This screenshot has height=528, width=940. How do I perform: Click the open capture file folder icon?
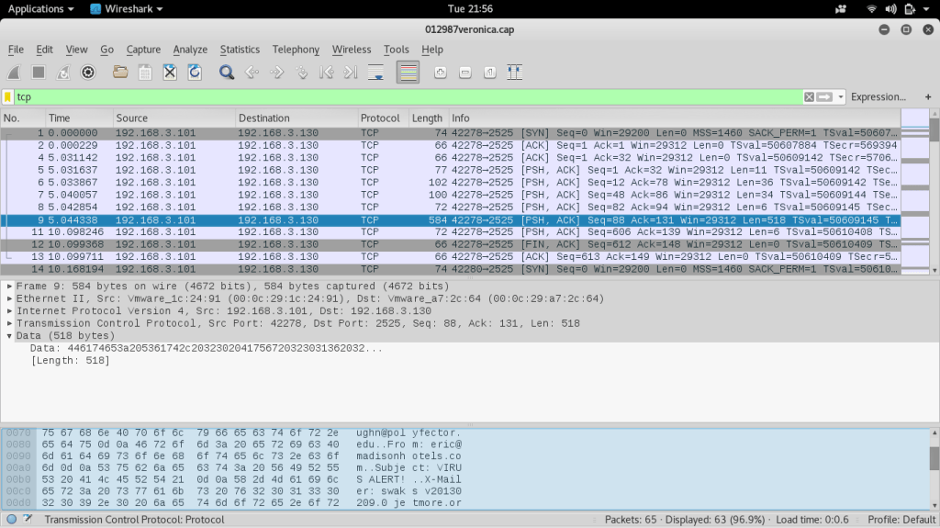tap(120, 73)
